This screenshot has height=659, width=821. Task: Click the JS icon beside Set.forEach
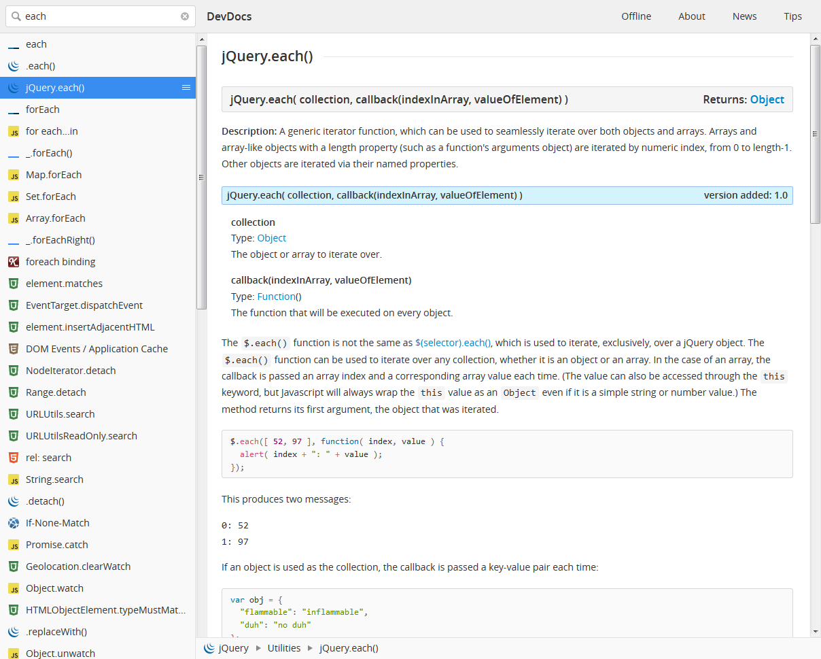pos(14,197)
